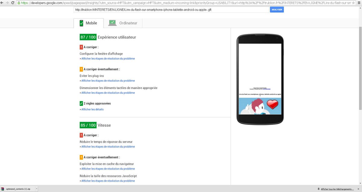Screen dimensions: 362x192
Task: Click the browser forward arrow
Action: (x=7, y=3)
